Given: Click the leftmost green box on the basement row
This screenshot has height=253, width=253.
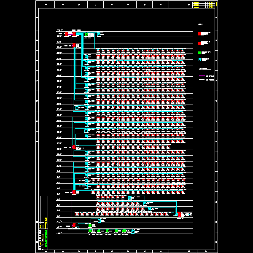Looking at the screenshot, I should [x=89, y=231].
